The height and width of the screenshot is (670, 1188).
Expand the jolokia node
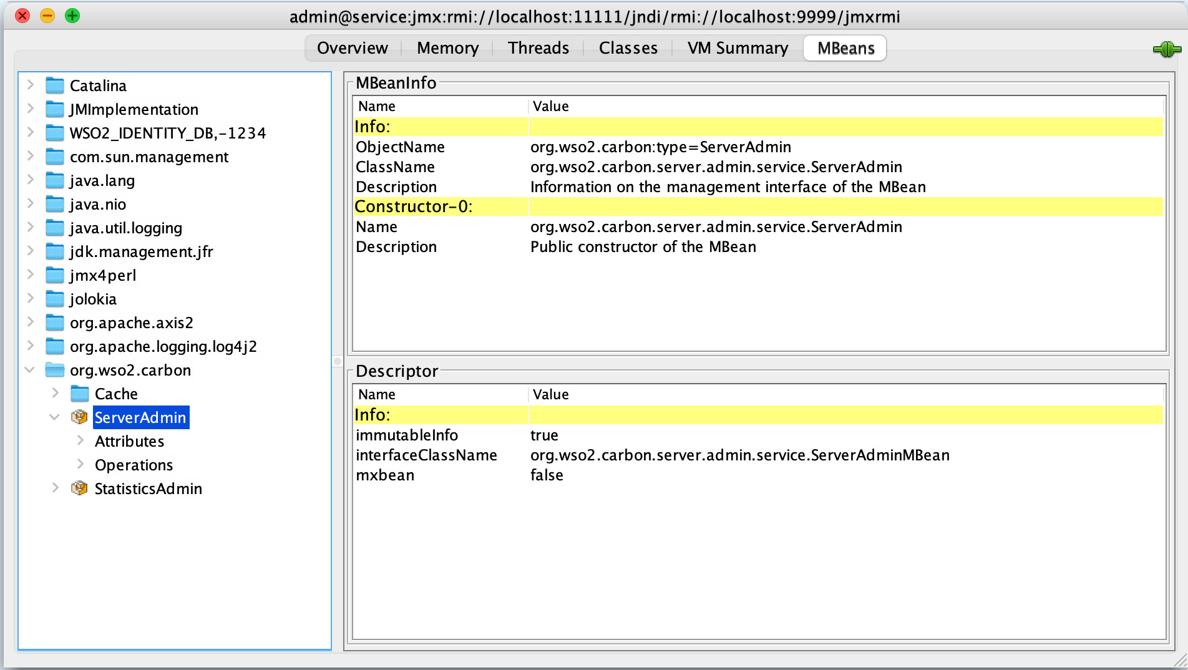(x=30, y=298)
